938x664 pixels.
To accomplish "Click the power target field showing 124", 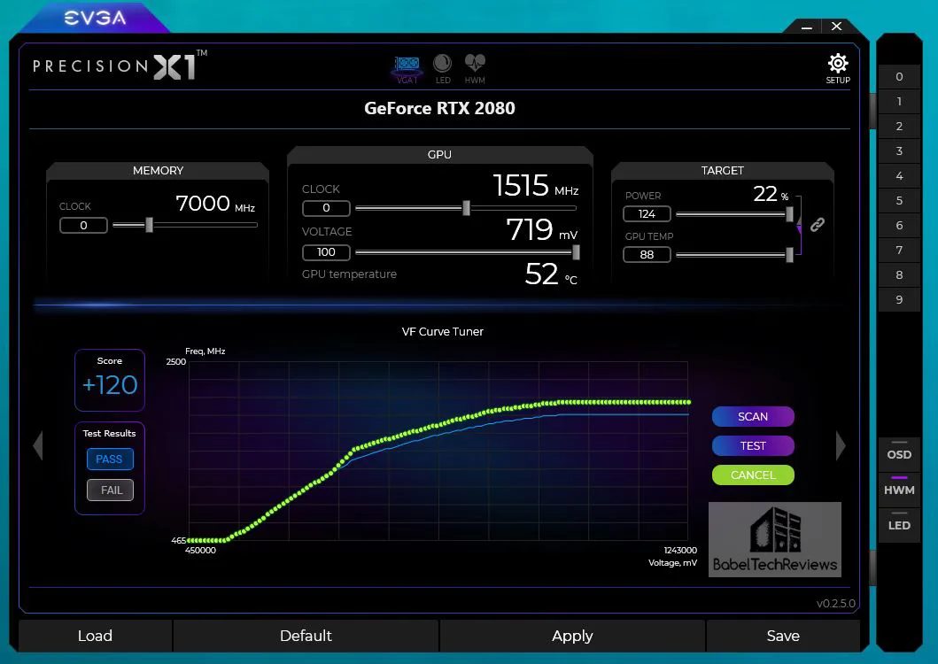I will [647, 214].
